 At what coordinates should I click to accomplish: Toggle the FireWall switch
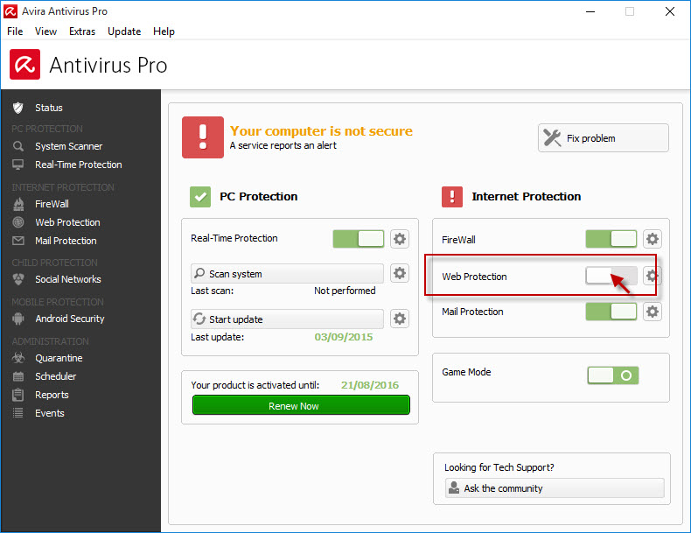pyautogui.click(x=611, y=239)
